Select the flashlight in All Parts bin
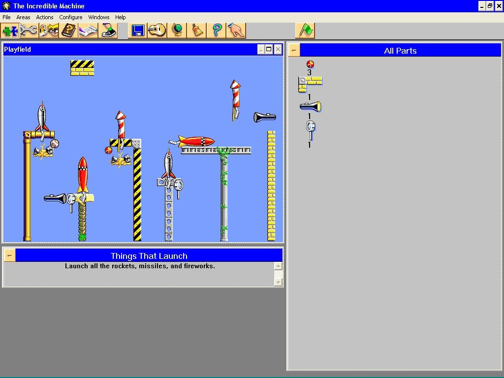The width and height of the screenshot is (504, 378). point(311,106)
